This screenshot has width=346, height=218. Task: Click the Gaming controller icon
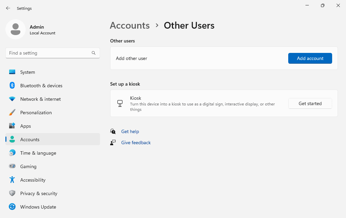click(x=12, y=166)
